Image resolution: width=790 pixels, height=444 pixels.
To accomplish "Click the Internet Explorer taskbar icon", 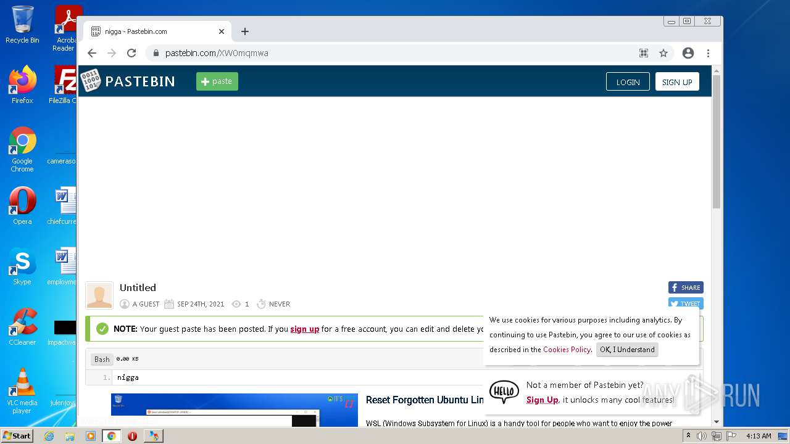I will pos(49,436).
